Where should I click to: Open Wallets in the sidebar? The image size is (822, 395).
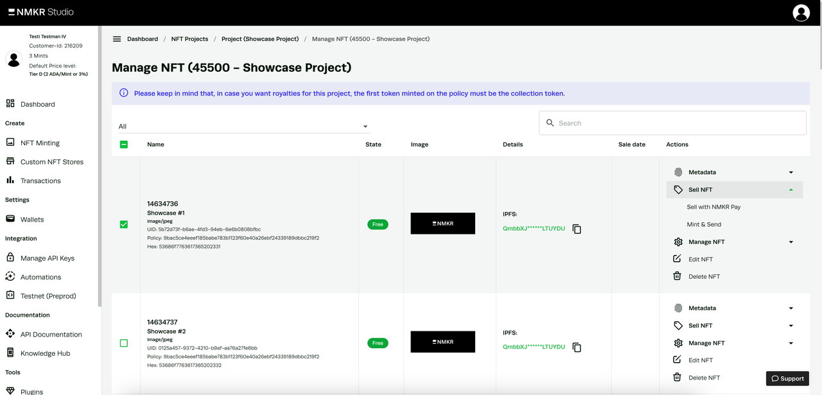pos(32,220)
